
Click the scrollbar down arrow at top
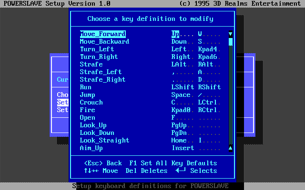[231, 34]
